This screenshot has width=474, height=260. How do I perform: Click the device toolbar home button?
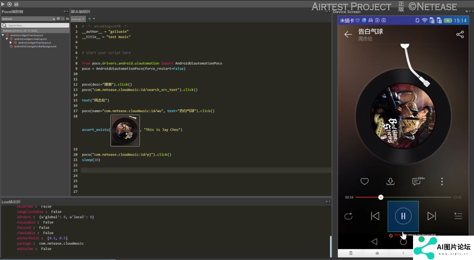pyautogui.click(x=377, y=253)
